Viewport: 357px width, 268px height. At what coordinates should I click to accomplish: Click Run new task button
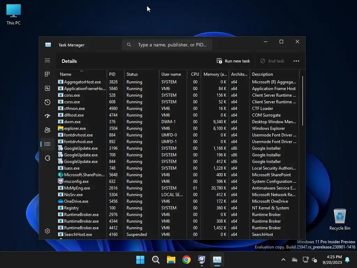pos(233,61)
